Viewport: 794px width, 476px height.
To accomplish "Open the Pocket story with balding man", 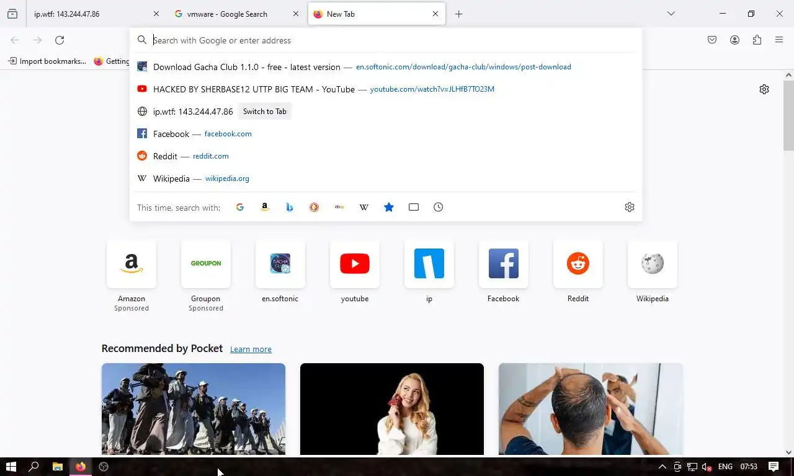I will coord(591,409).
